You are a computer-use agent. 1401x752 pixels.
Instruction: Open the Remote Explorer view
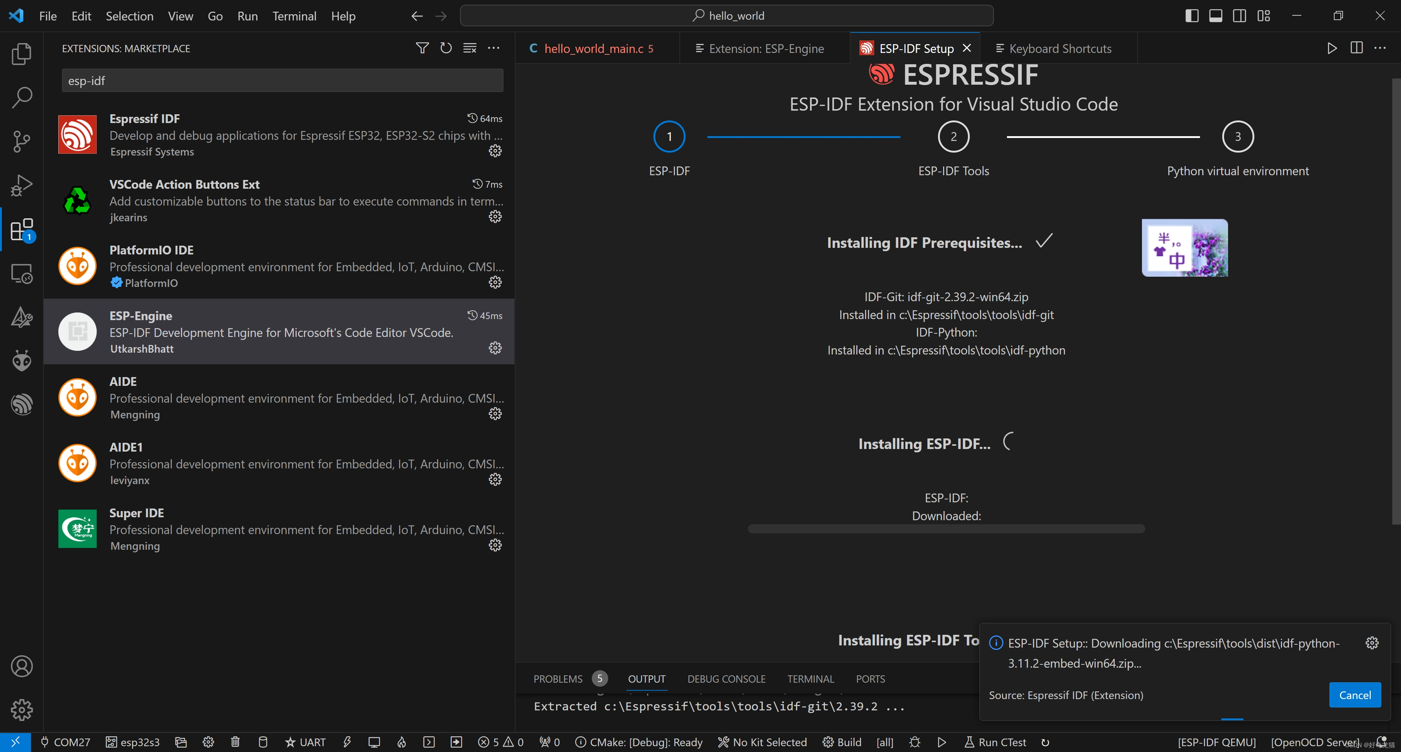click(x=22, y=274)
